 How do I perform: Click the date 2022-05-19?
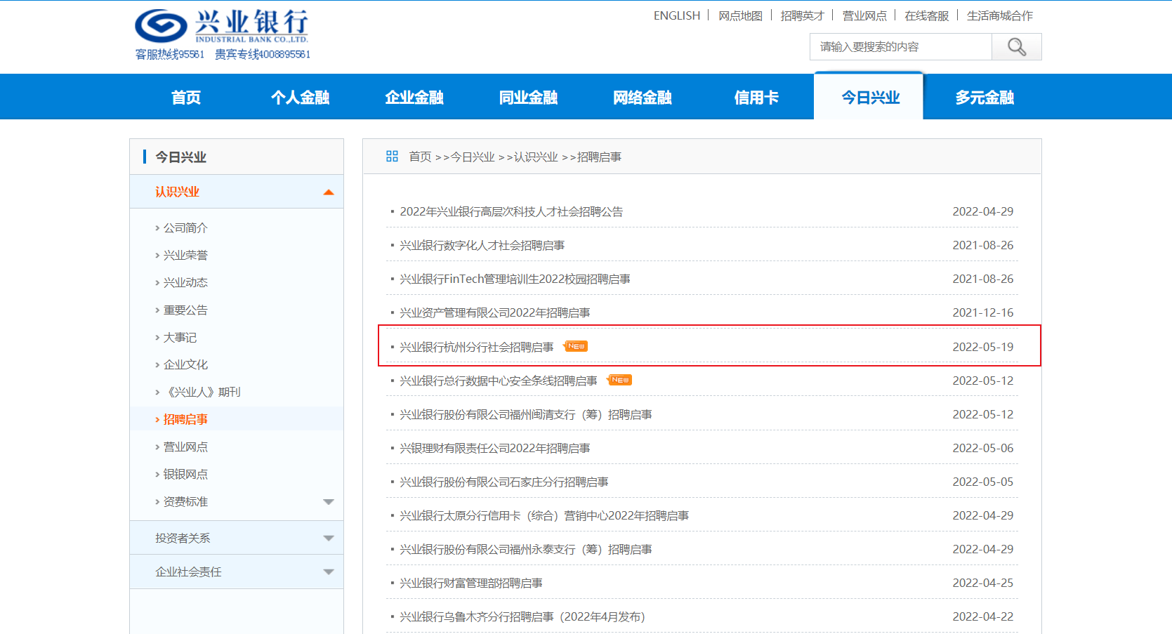(982, 347)
